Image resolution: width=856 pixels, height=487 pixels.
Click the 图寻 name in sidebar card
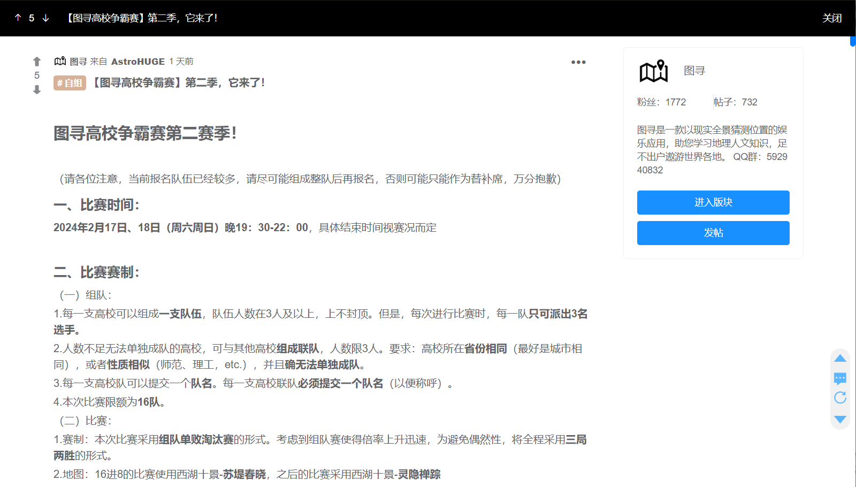[x=694, y=71]
